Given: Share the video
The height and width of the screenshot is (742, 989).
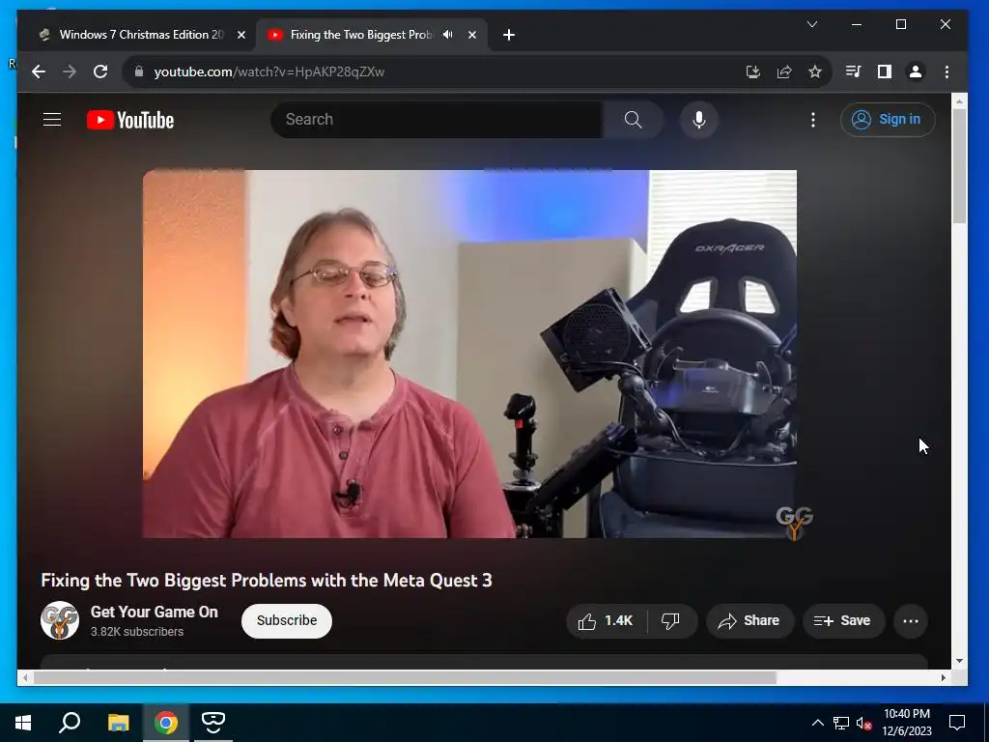Looking at the screenshot, I should [749, 621].
